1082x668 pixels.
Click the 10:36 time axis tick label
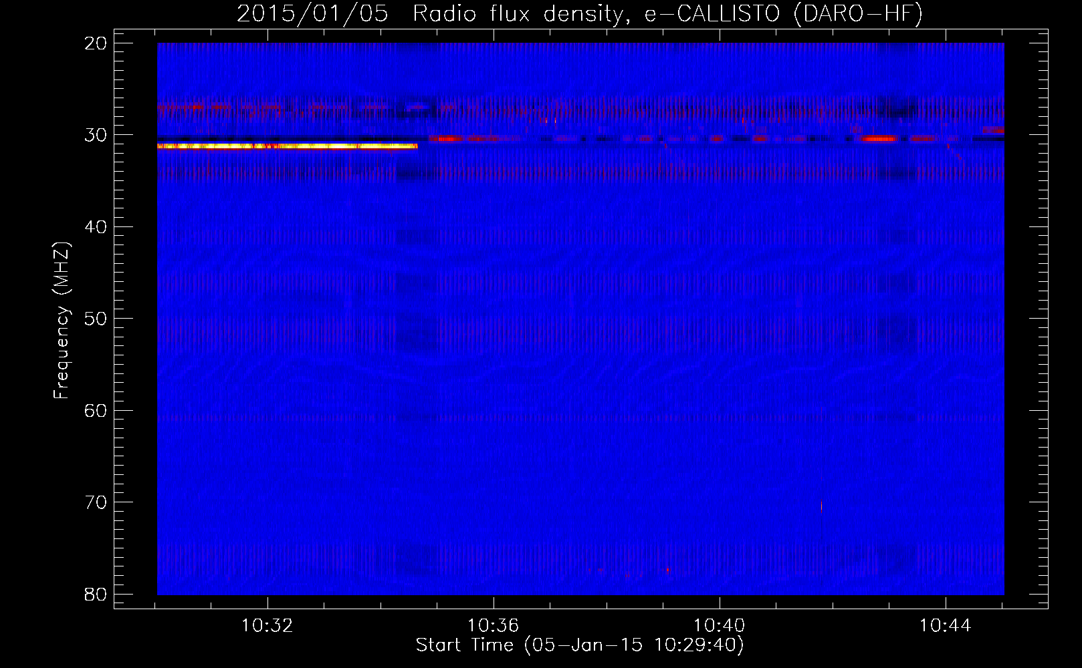tap(494, 626)
